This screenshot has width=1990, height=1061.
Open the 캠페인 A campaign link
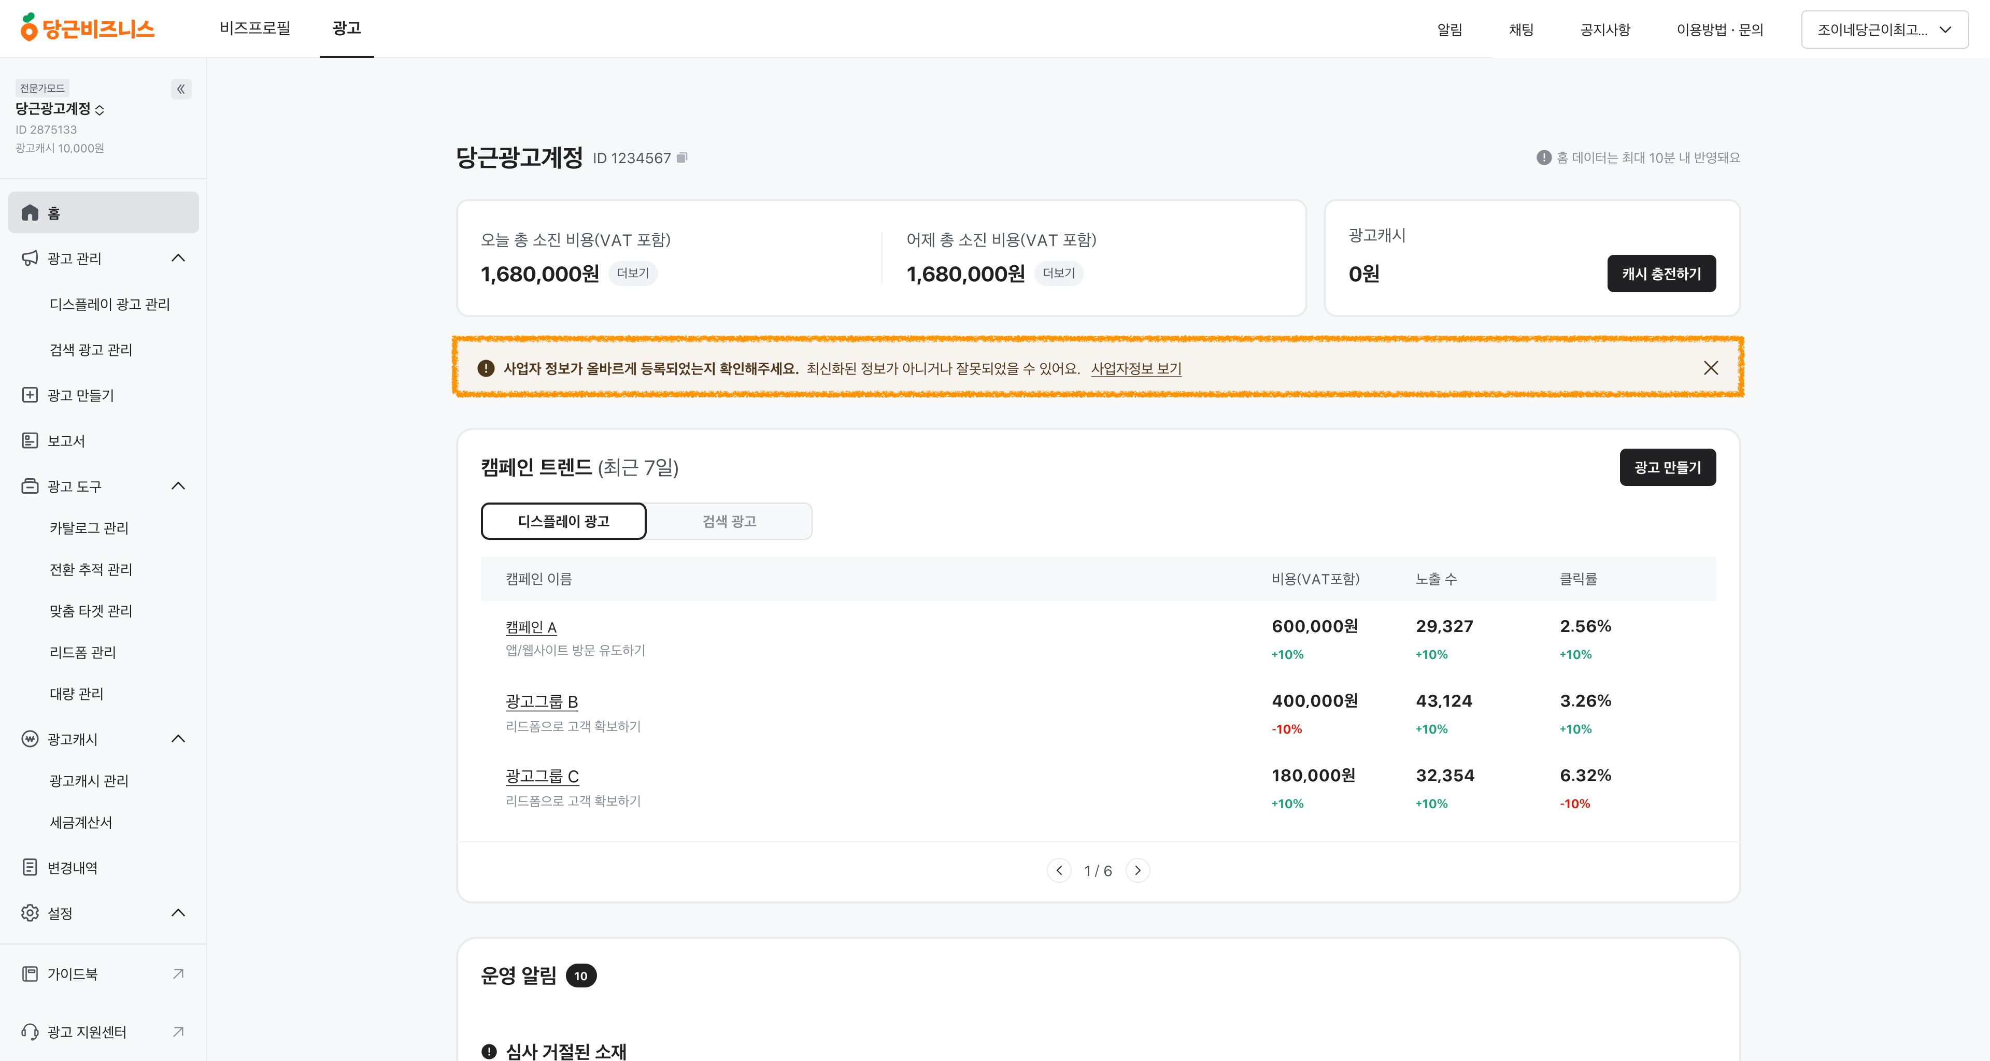pyautogui.click(x=531, y=627)
